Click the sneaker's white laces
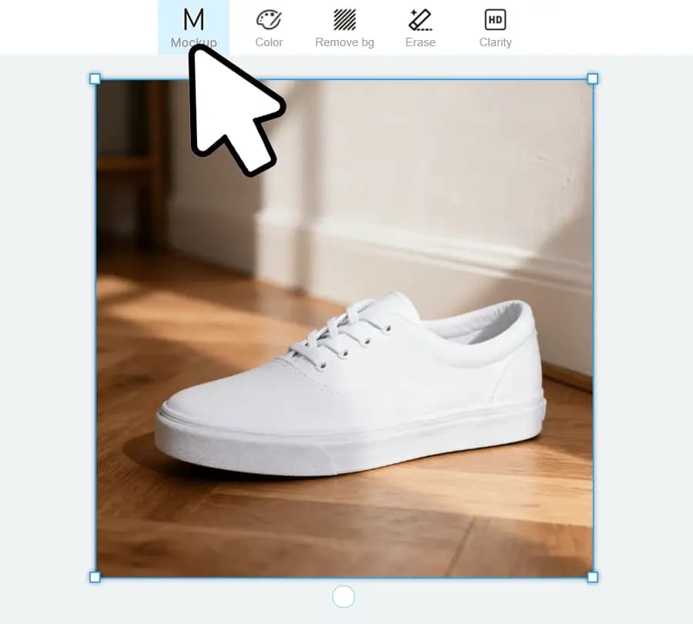Screen dimensions: 693x624 coord(339,335)
